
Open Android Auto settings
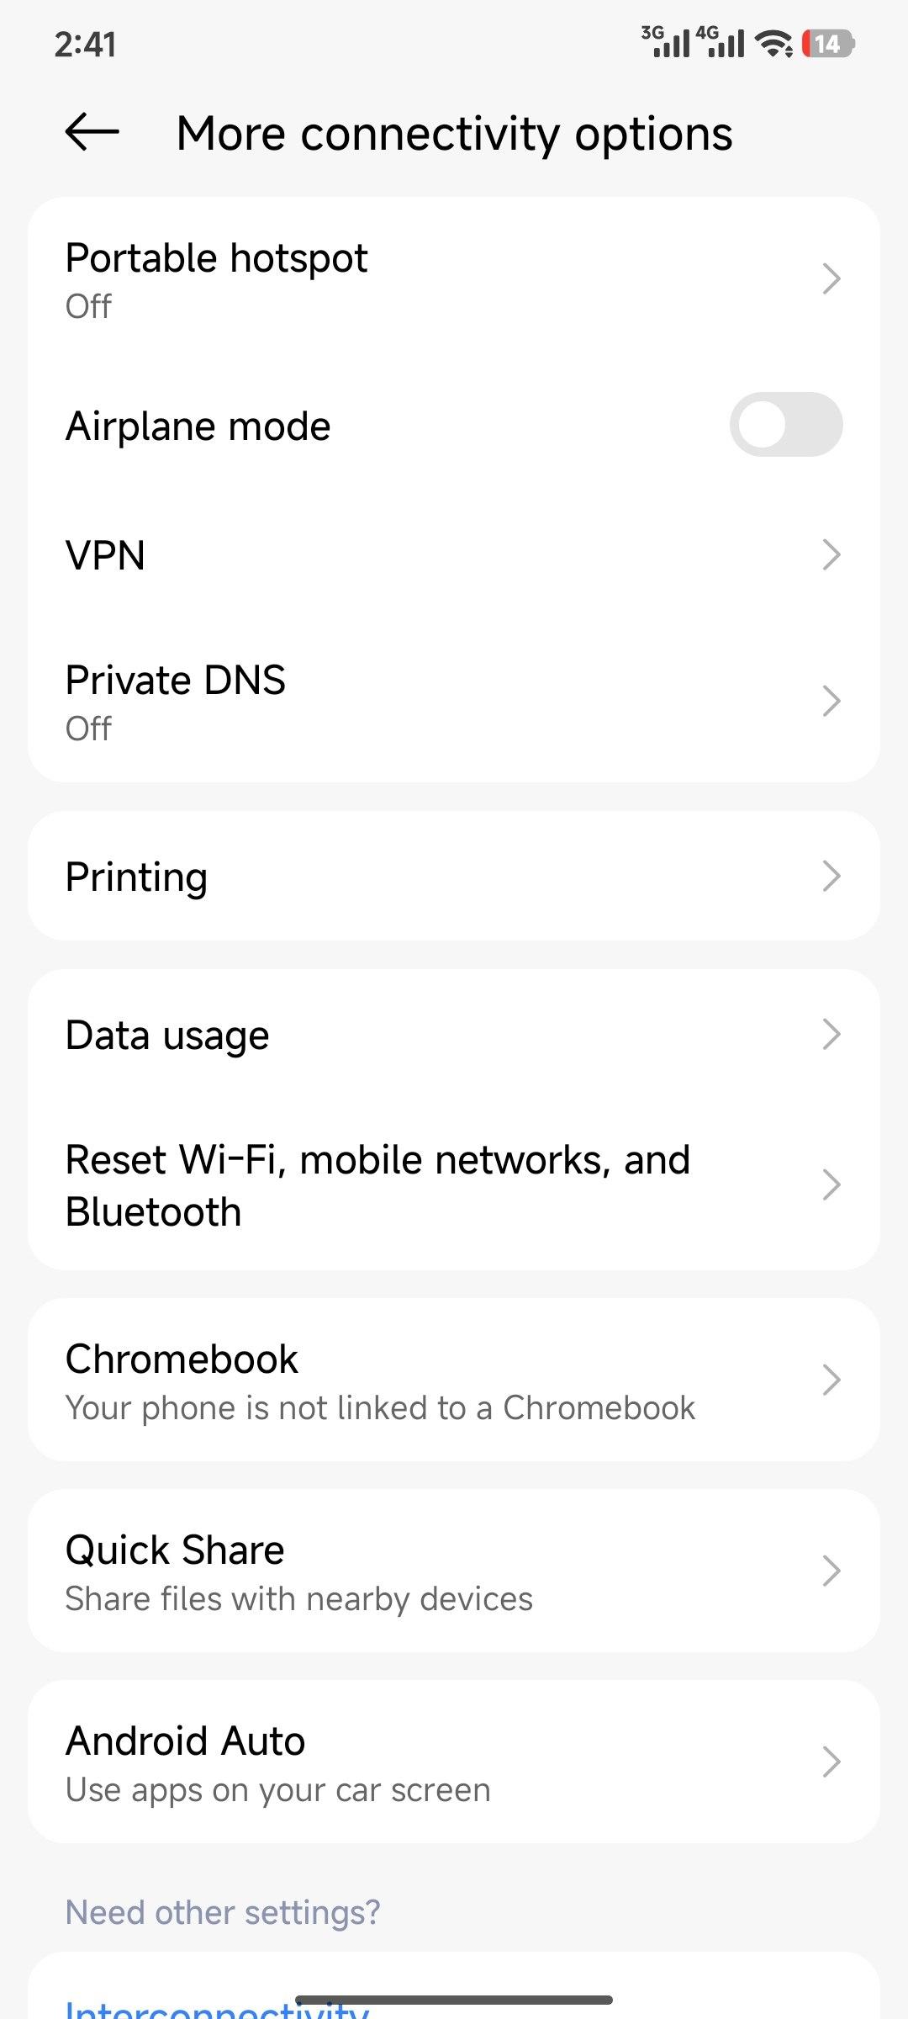pyautogui.click(x=454, y=1762)
